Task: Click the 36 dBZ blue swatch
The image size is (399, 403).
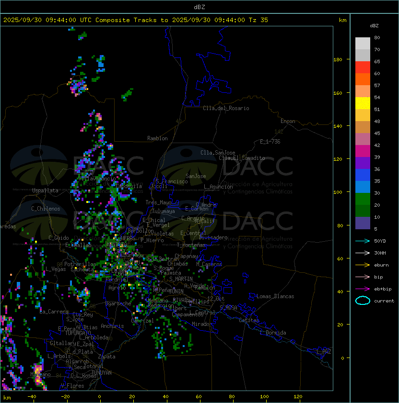Action: 363,175
